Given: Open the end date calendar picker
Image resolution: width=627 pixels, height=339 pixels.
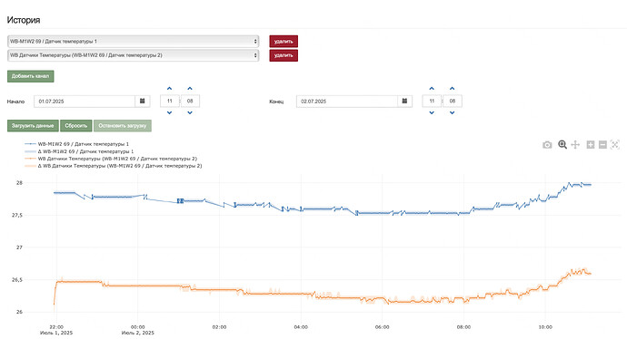Looking at the screenshot, I should [x=404, y=102].
